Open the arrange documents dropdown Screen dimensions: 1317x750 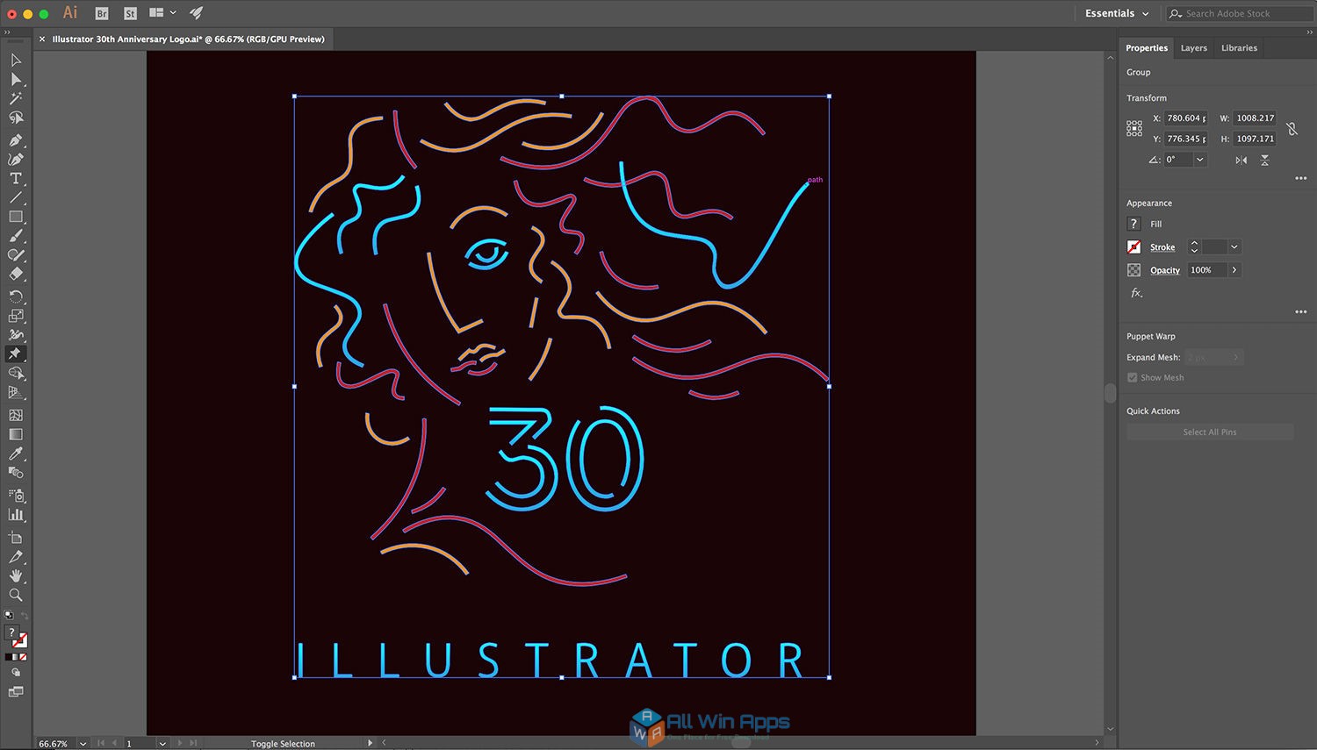point(163,13)
